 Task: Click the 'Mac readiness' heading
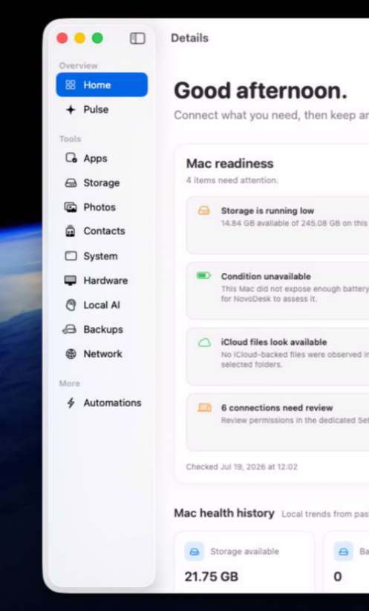(x=229, y=164)
